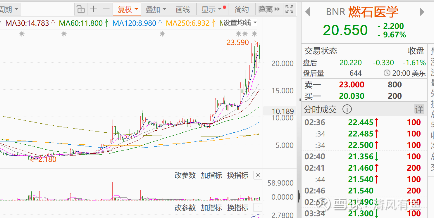This screenshot has width=434, height=218.
Task: Click the MA30:14.783 moving average label
Action: tap(28, 23)
